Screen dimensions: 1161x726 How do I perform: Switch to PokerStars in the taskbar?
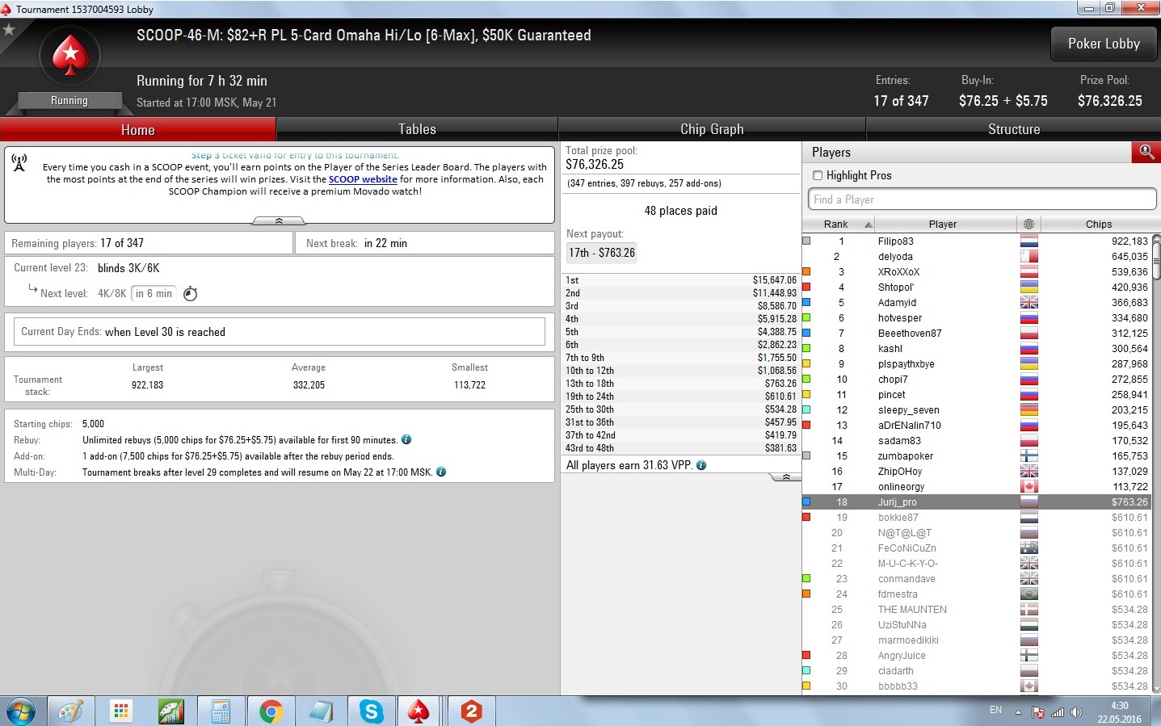[419, 711]
